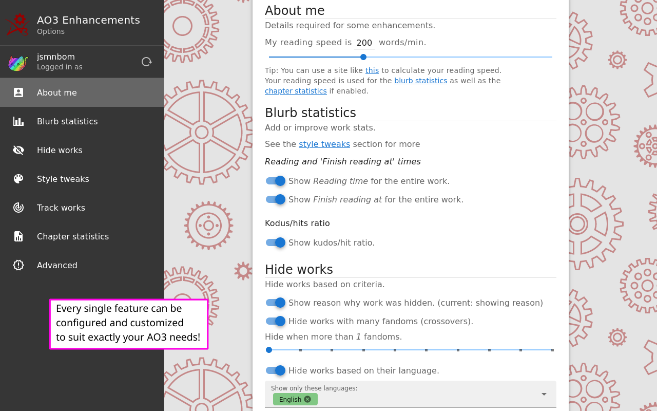Click the Style tweaks palette icon

(x=18, y=179)
